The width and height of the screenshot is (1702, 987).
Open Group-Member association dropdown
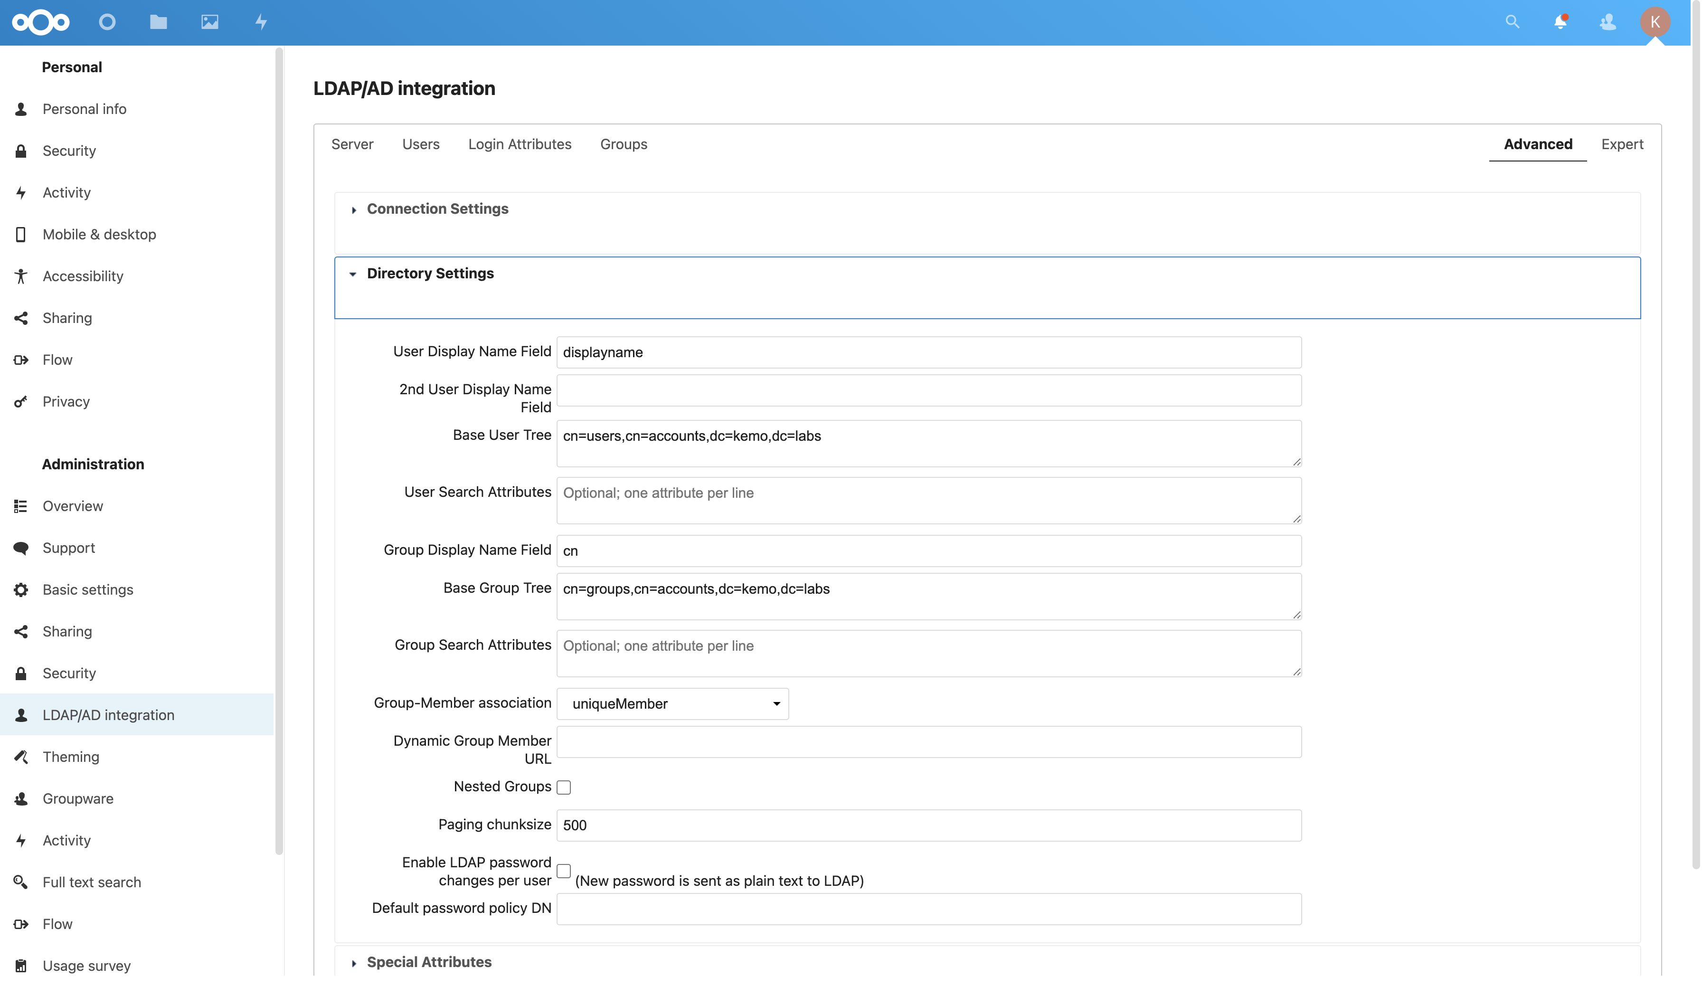click(673, 704)
